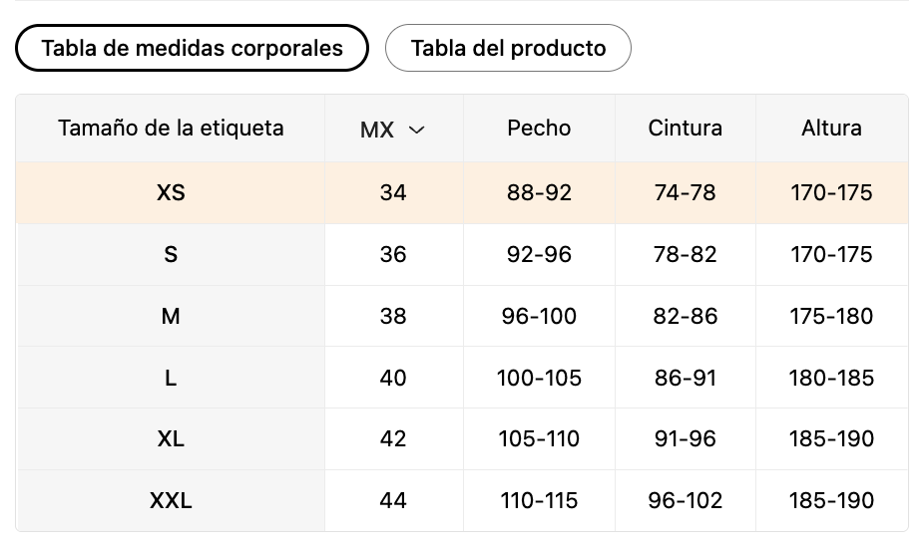Click the waist measurement 86-91 cell
Viewport: 924px width, 544px height.
click(686, 378)
